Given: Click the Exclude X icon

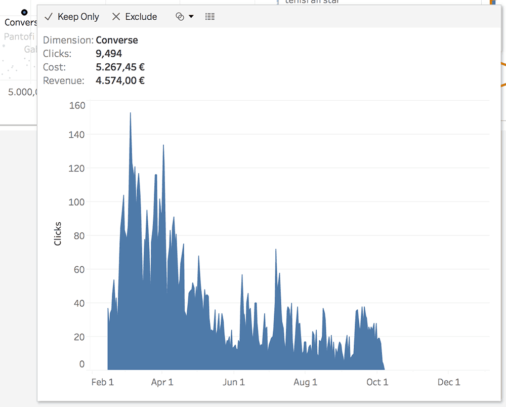Looking at the screenshot, I should (116, 17).
